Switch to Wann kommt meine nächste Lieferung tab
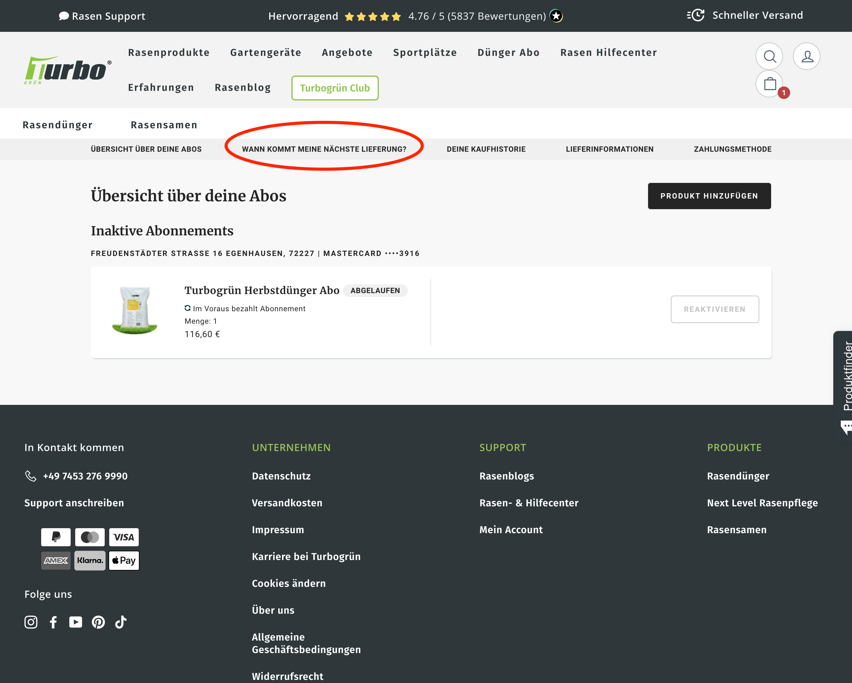This screenshot has width=852, height=683. click(x=324, y=149)
